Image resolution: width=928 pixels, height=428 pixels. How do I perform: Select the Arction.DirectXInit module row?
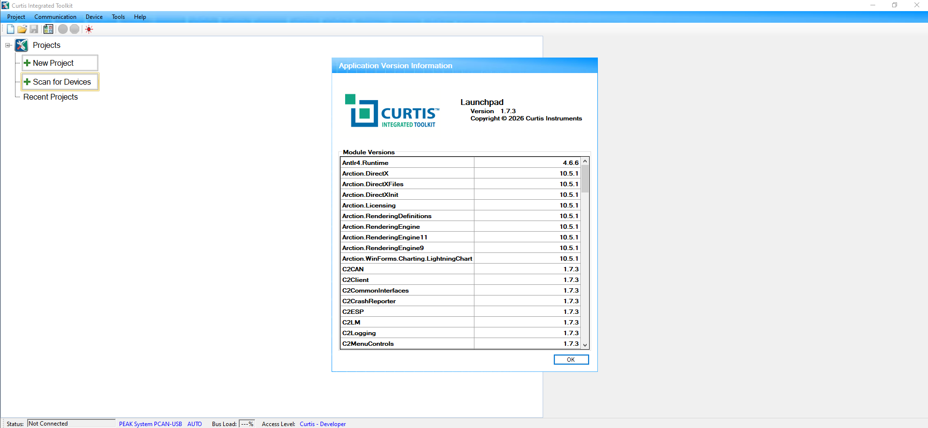tap(460, 195)
